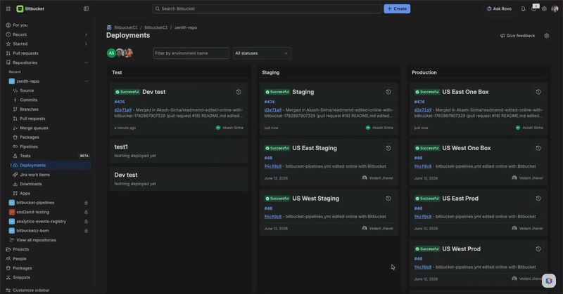Open the analytics-events-registry repository
The height and width of the screenshot is (294, 563).
click(41, 221)
